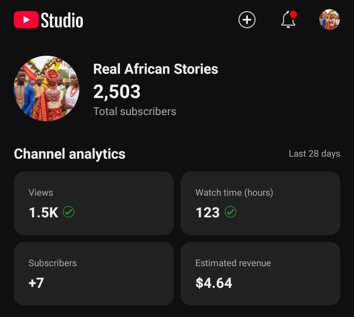
Task: Click the Total subscribers label
Action: (x=134, y=111)
